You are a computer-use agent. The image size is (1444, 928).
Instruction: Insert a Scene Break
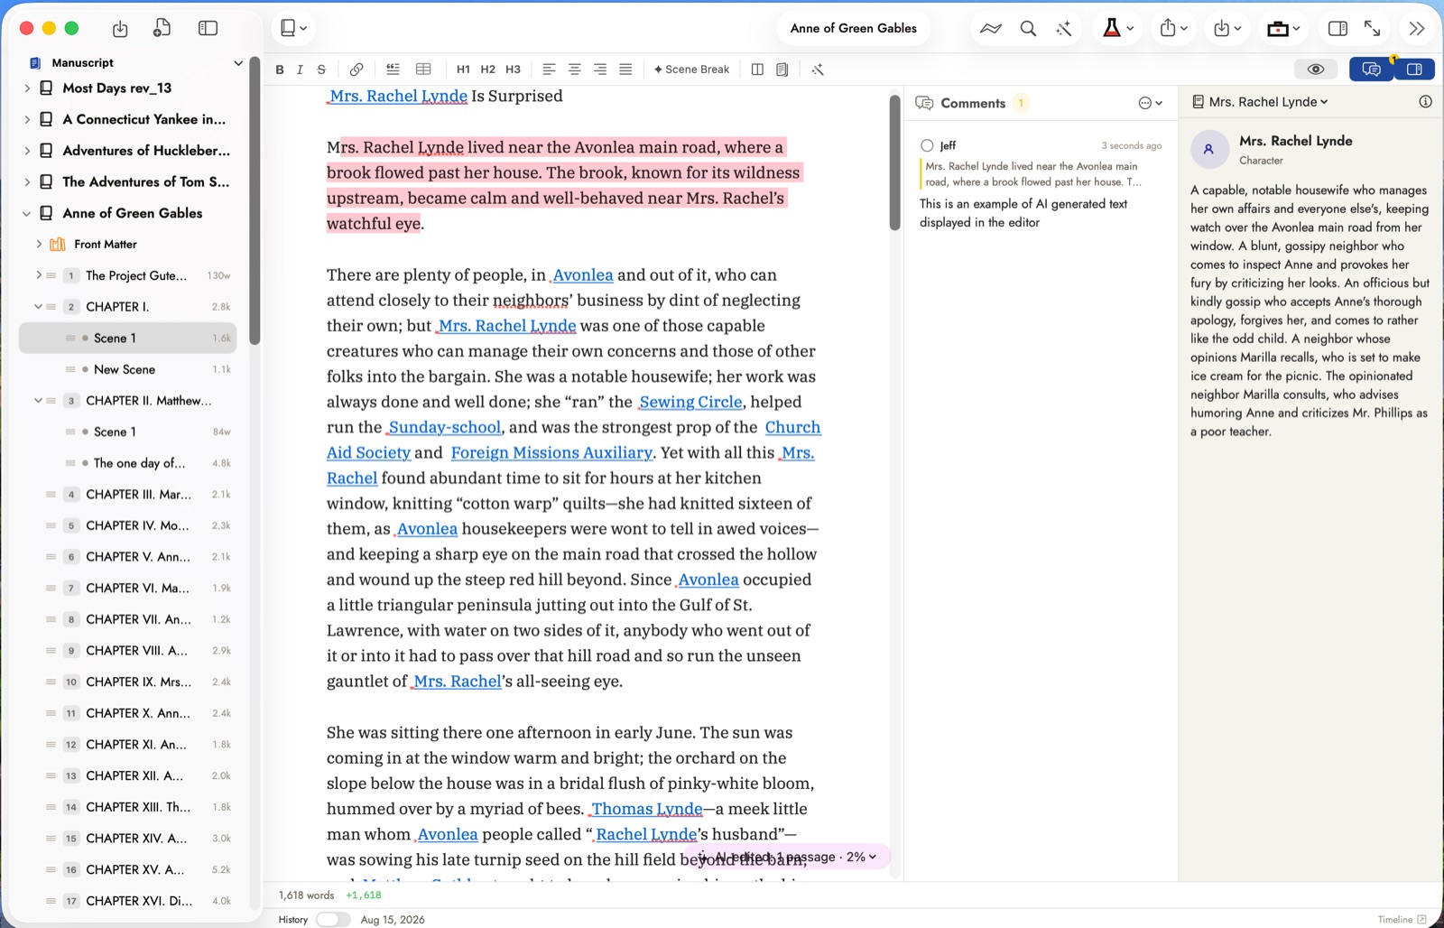pyautogui.click(x=691, y=70)
